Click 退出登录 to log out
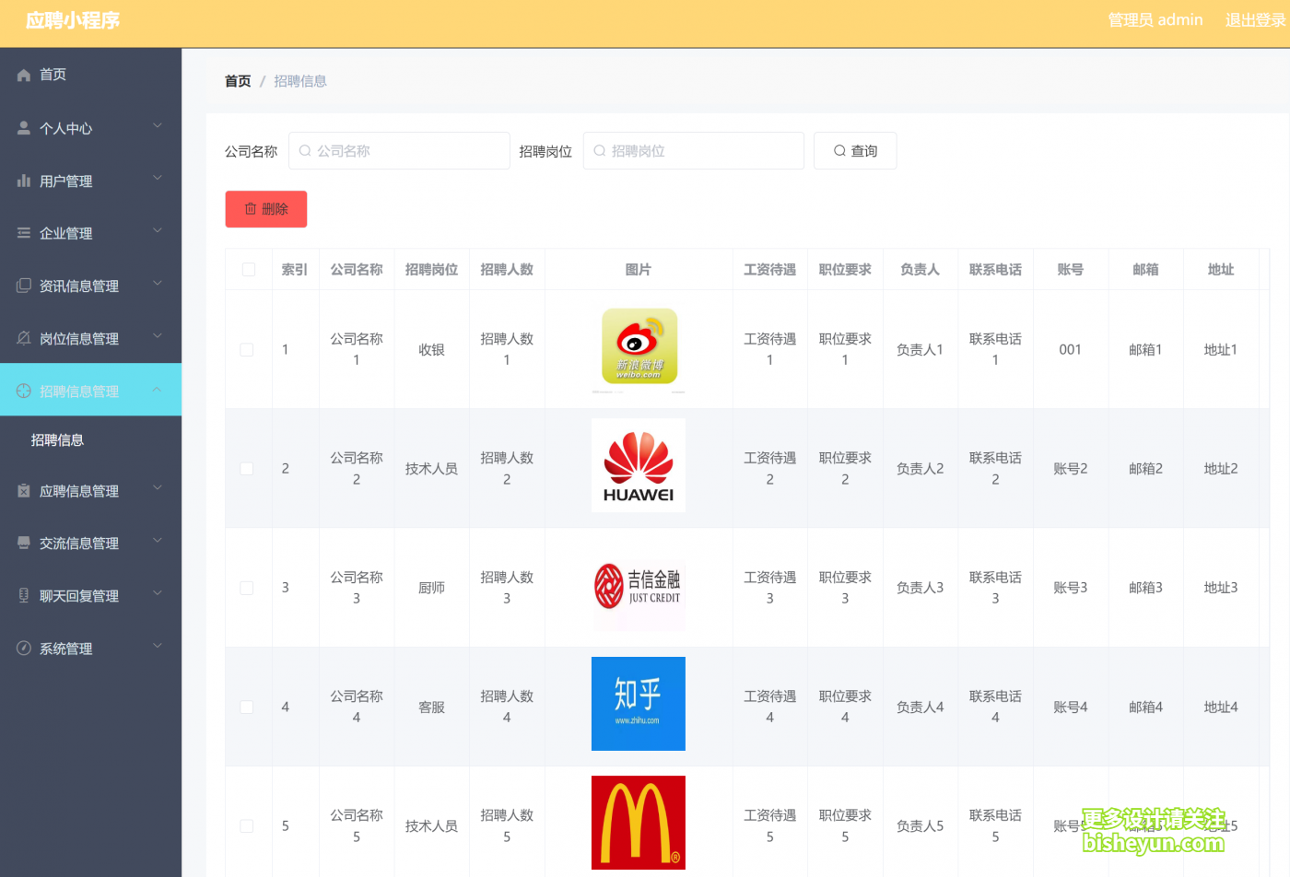 point(1255,20)
